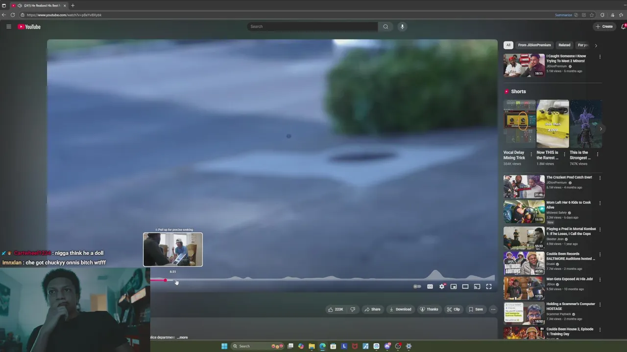Screen dimensions: 627x352
Task: Expand description with ...more
Action: 182,337
